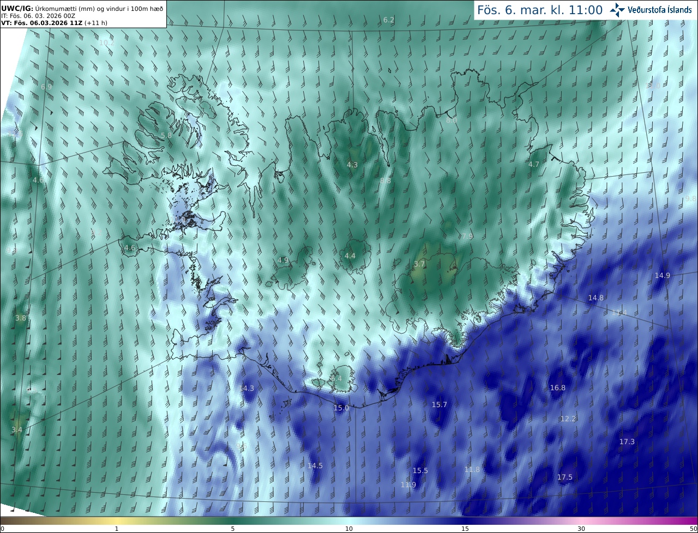The height and width of the screenshot is (533, 698).
Task: Click the 50 tick on the color scale
Action: (x=694, y=529)
